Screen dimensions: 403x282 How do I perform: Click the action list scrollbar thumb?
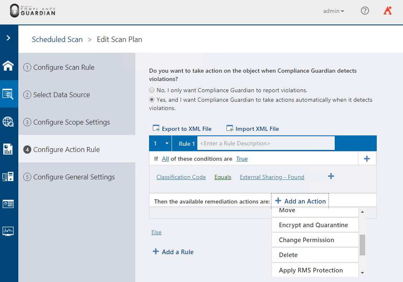tap(362, 245)
